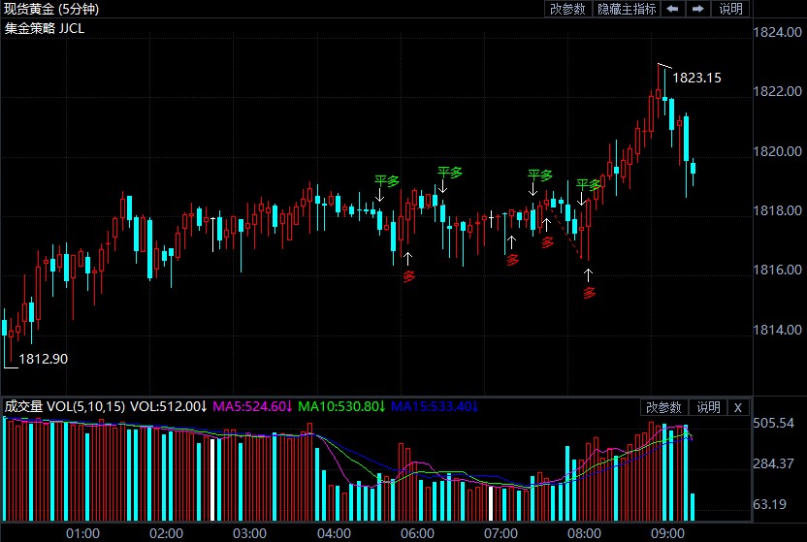Click the 07:00 time axis label
807x542 pixels.
coord(500,533)
